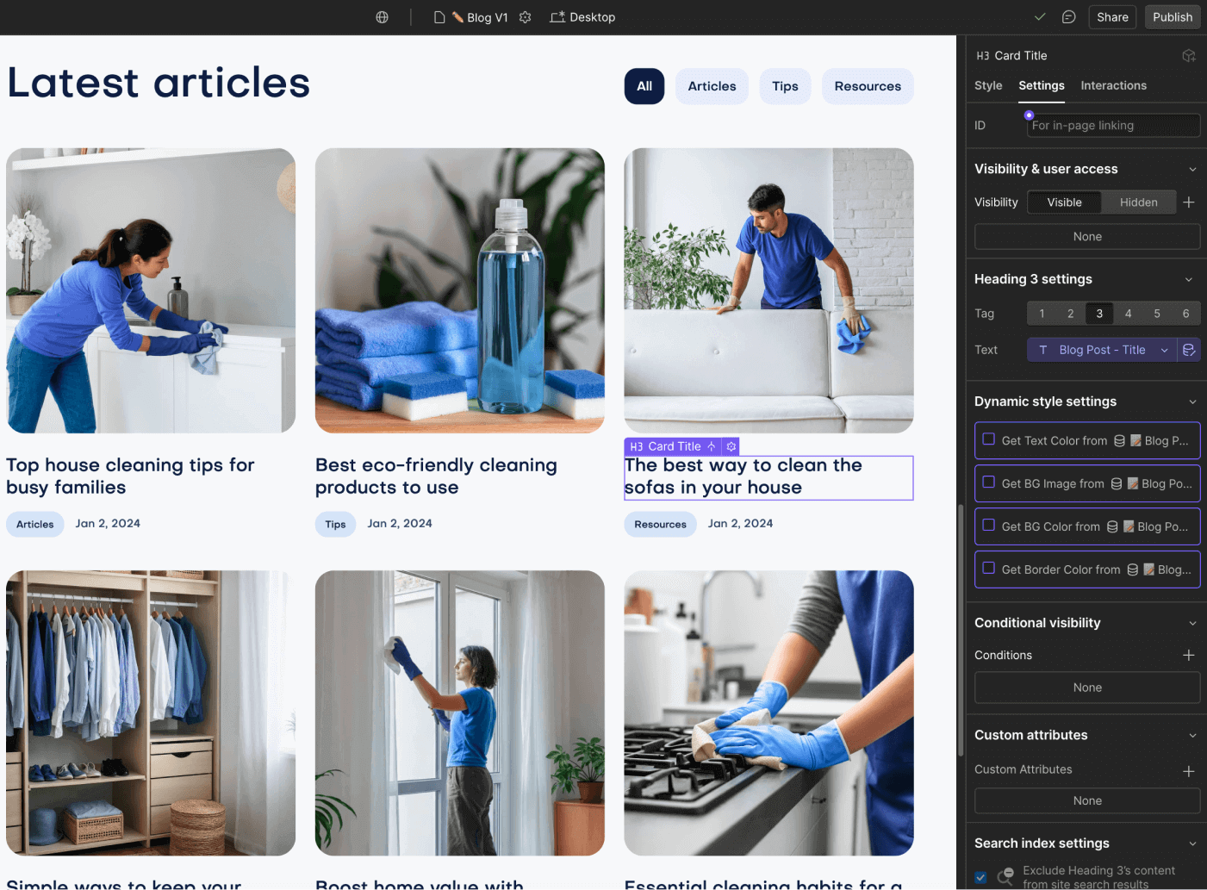Image resolution: width=1207 pixels, height=890 pixels.
Task: Click None box under Visibility
Action: pyautogui.click(x=1087, y=237)
